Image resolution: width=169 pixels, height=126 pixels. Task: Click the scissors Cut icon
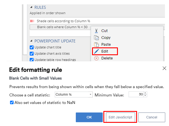tap(96, 31)
